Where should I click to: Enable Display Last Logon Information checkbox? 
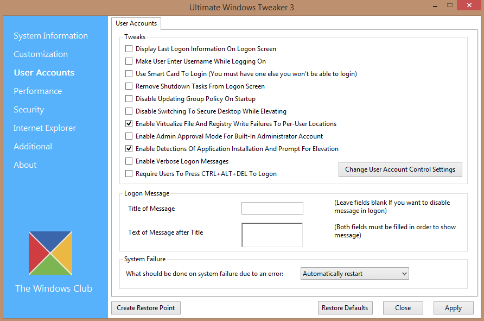(x=129, y=49)
